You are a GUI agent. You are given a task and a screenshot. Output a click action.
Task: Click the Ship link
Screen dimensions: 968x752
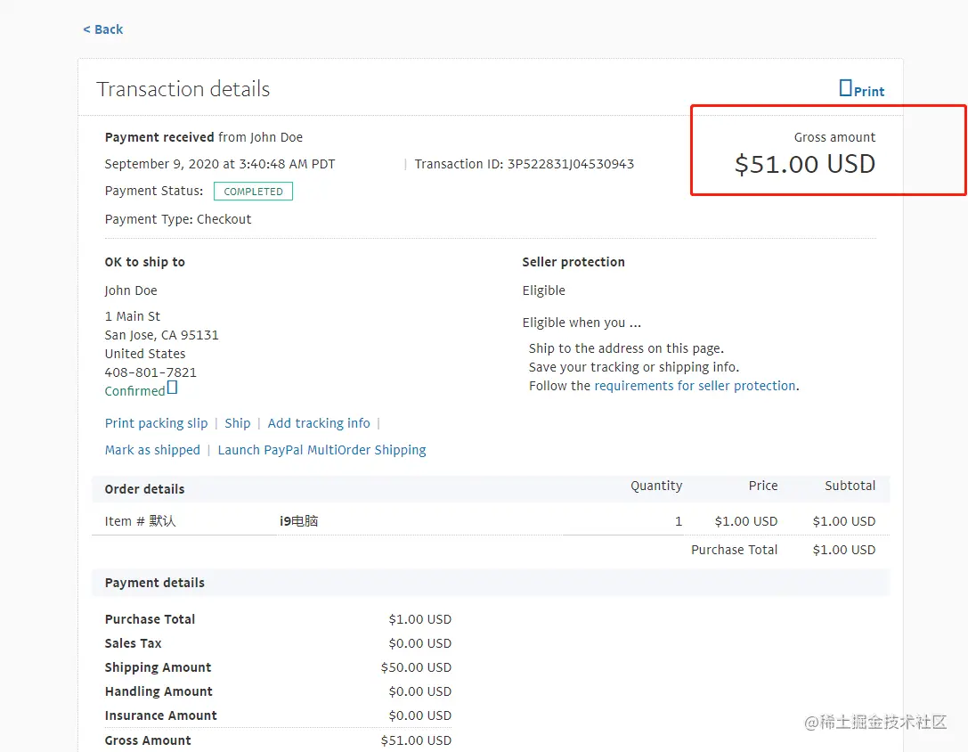238,423
